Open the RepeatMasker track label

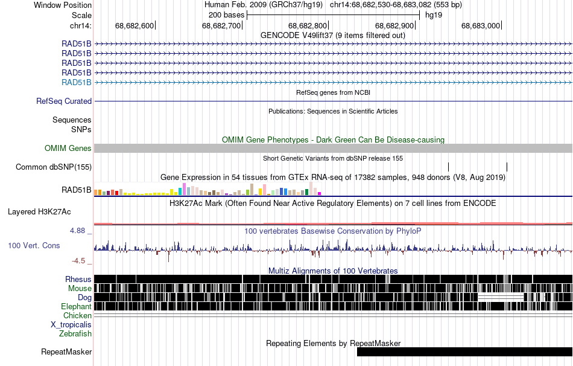[x=66, y=352]
